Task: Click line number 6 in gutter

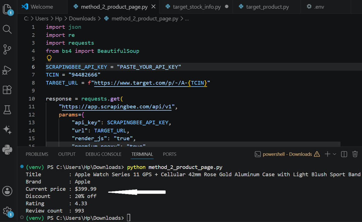Action: [x=33, y=67]
